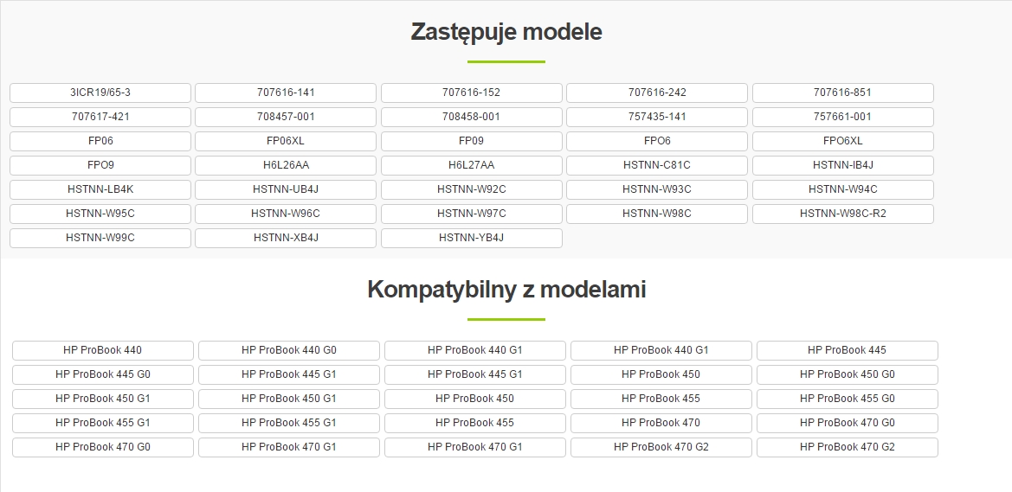Open the HSTNN-XB4J model tag
1012x492 pixels.
coord(286,238)
